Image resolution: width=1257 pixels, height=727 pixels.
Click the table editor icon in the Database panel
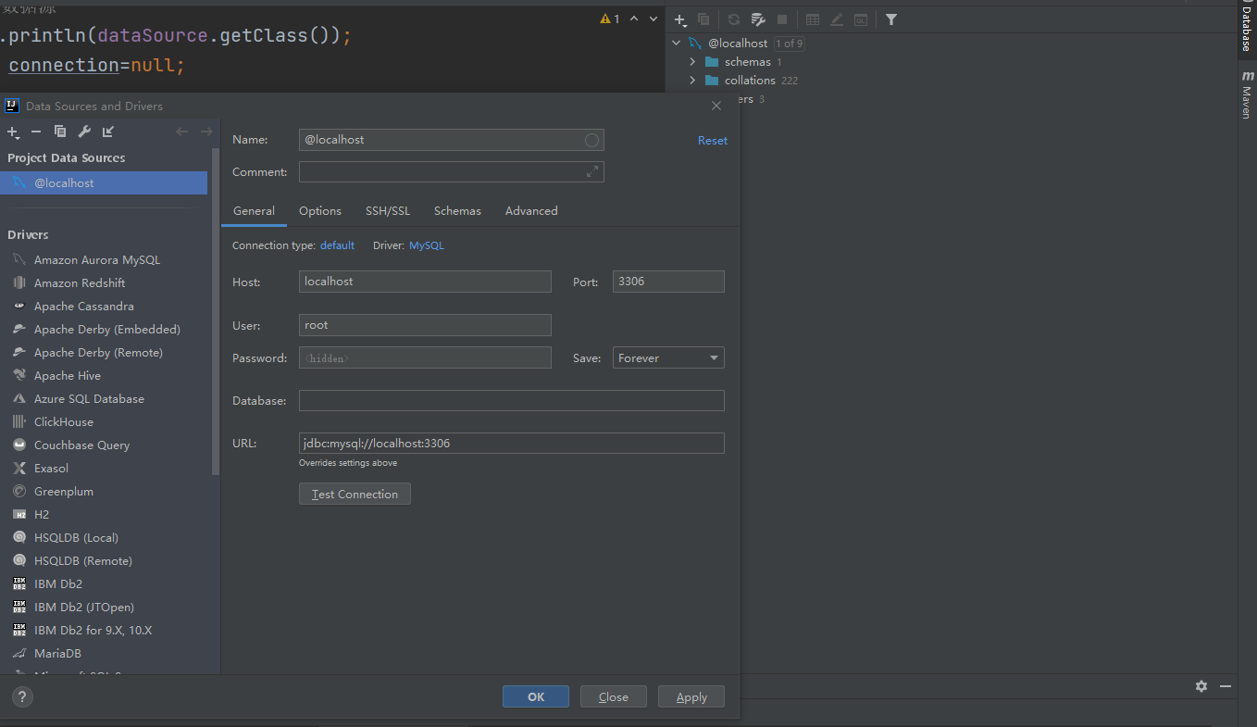813,19
